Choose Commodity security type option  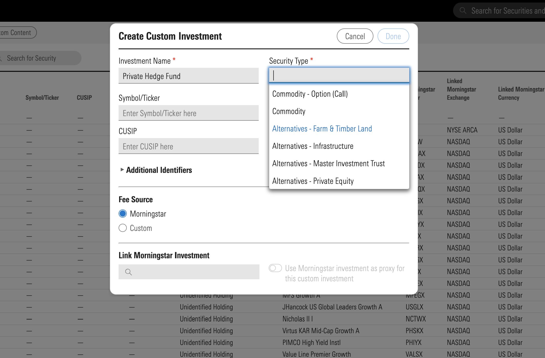point(289,111)
